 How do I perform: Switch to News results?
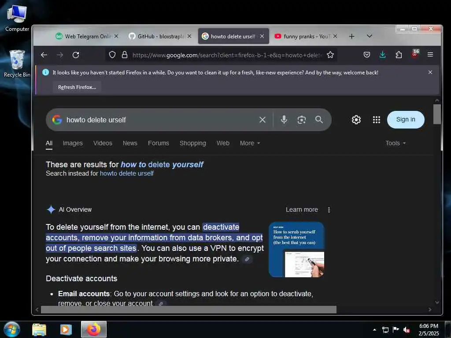click(x=130, y=143)
